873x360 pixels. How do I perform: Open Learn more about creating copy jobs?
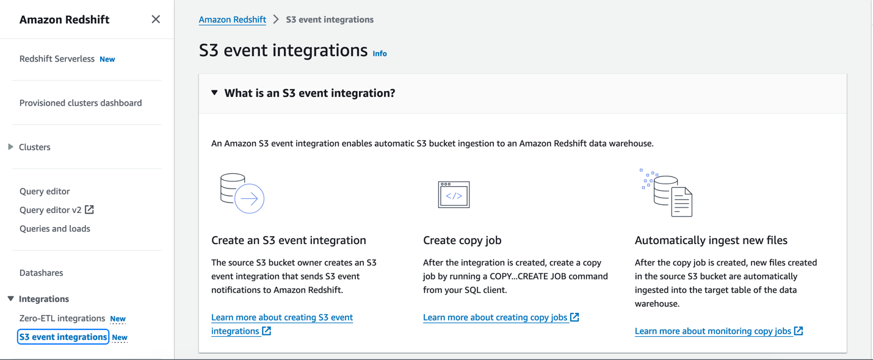tap(494, 317)
